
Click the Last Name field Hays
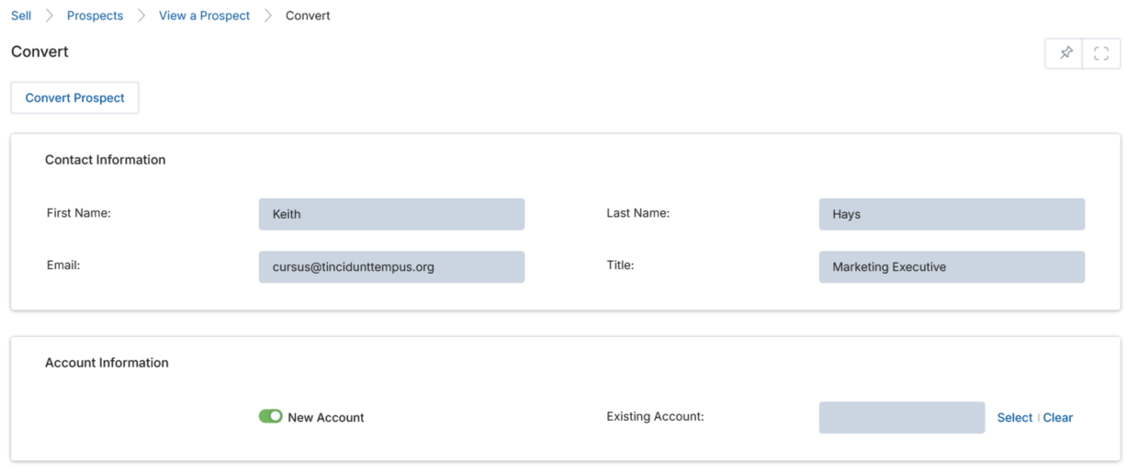(952, 214)
